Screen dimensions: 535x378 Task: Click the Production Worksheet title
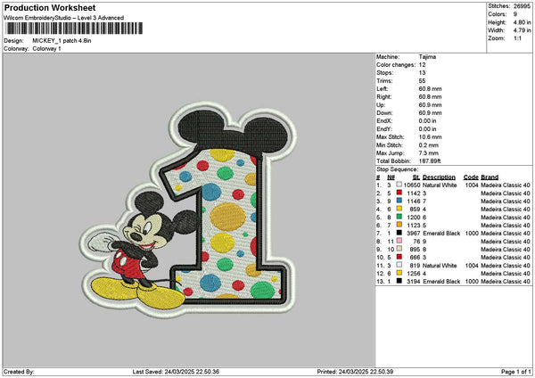[50, 8]
